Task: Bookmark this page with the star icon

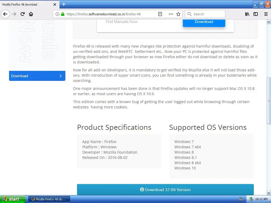Action: click(178, 14)
